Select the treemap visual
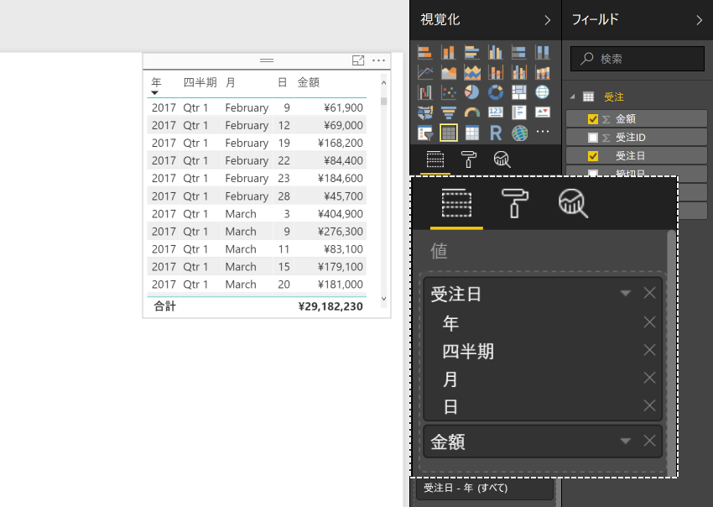This screenshot has height=507, width=713. (x=519, y=92)
